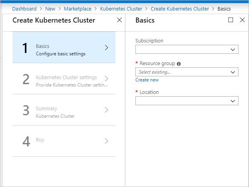Open Kubernetes Cluster breadcrumb link
Image resolution: width=249 pixels, height=187 pixels.
tap(121, 9)
